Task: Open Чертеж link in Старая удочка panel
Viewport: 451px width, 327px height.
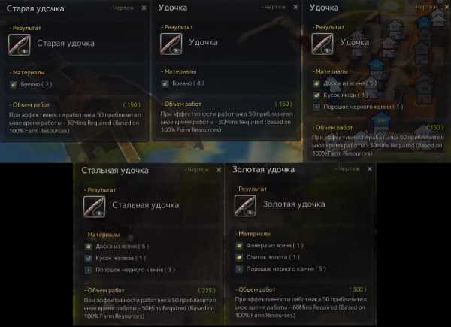Action: click(122, 8)
